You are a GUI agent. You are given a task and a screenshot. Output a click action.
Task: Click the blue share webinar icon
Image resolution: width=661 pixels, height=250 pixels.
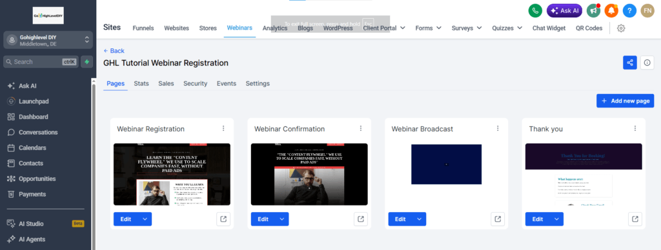tap(630, 63)
